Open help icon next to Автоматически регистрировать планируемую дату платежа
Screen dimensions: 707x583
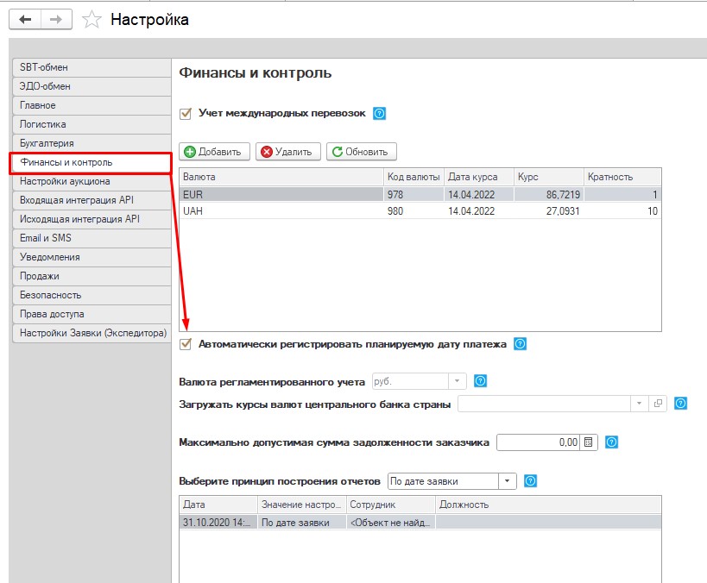(521, 344)
